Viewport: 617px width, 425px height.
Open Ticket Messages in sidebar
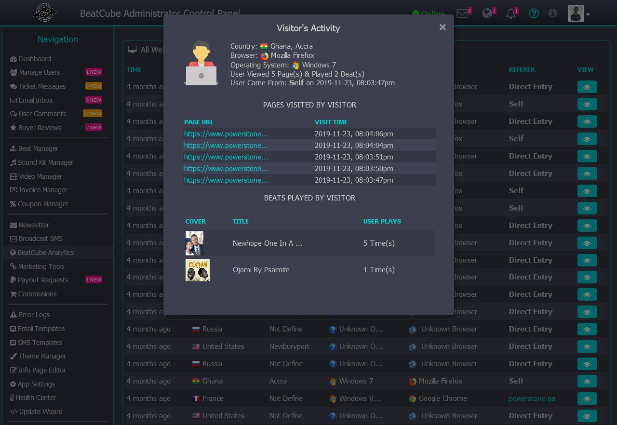point(38,86)
